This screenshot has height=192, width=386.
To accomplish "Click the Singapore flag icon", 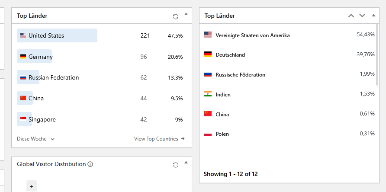I will [x=23, y=119].
